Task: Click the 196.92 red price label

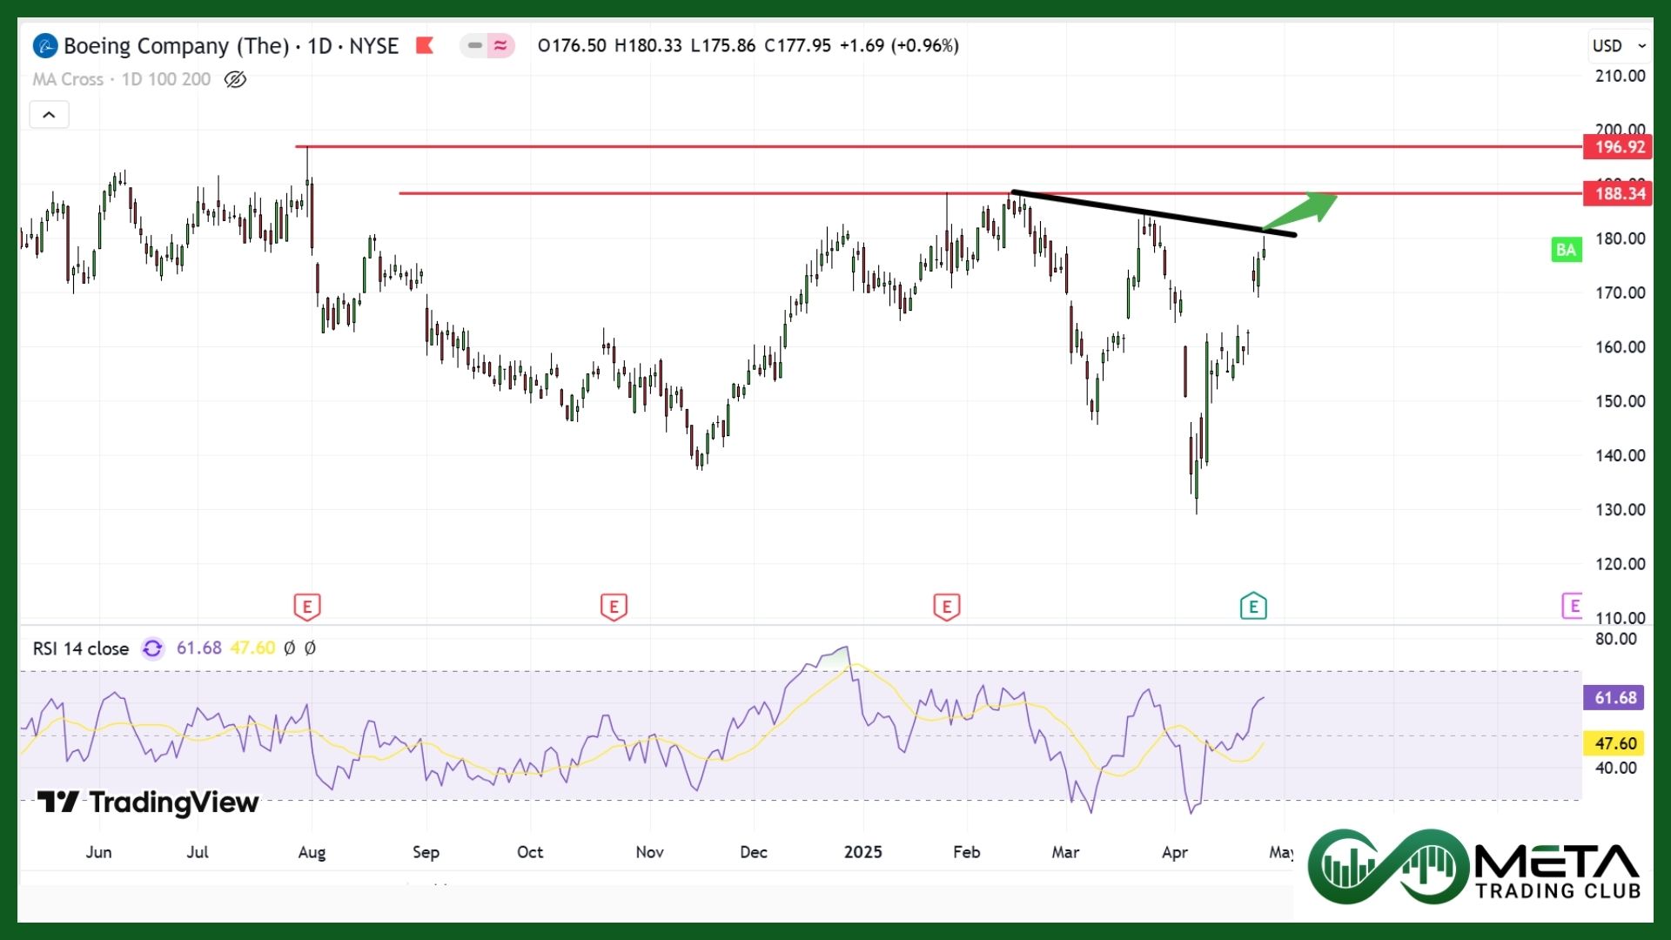Action: (1617, 147)
